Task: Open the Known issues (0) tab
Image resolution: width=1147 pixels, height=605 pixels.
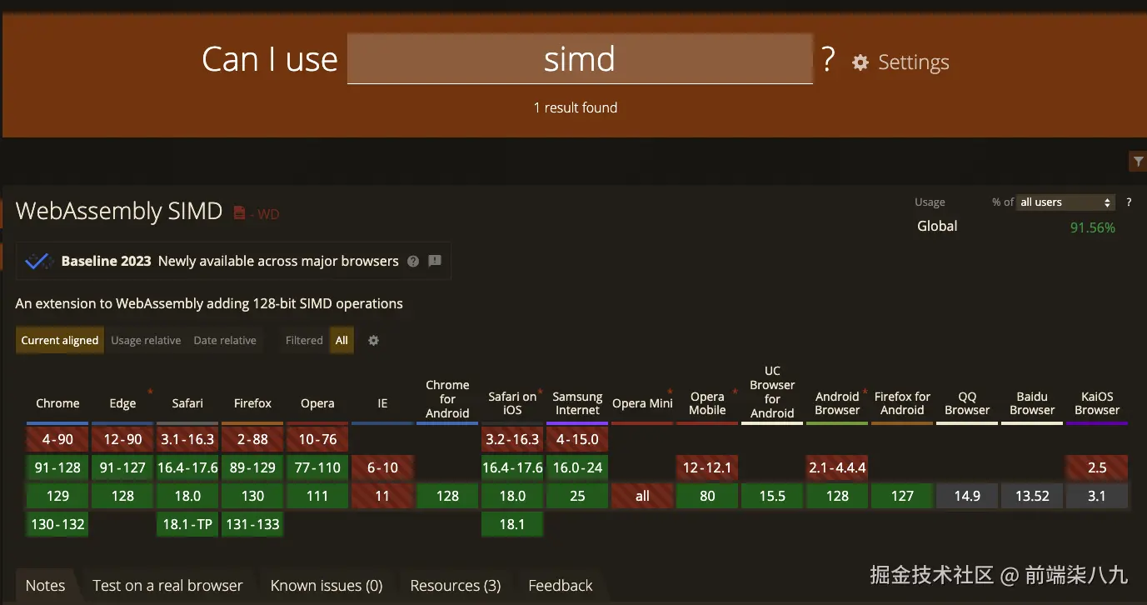Action: (x=327, y=586)
